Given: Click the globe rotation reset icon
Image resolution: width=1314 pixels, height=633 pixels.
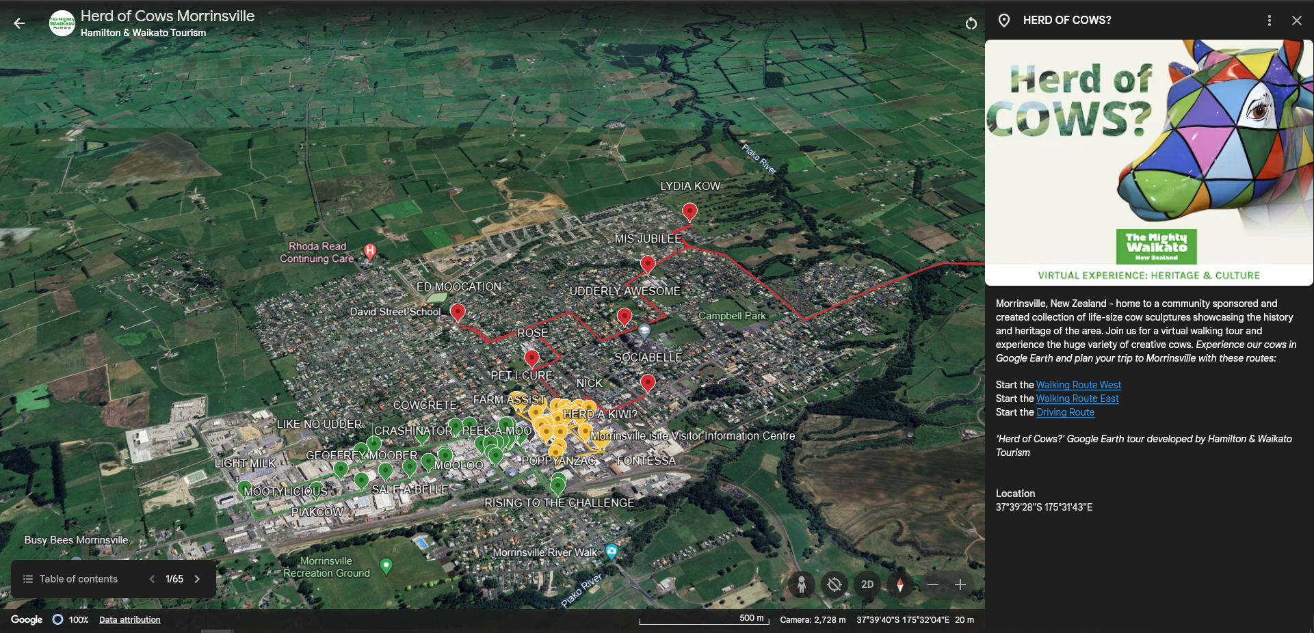Looking at the screenshot, I should tap(835, 584).
